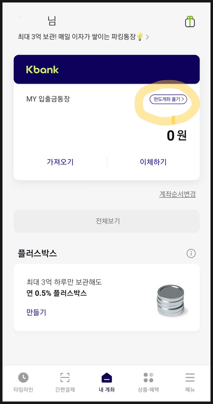Tap 가져오기 on the account card
The width and height of the screenshot is (213, 404).
point(60,161)
